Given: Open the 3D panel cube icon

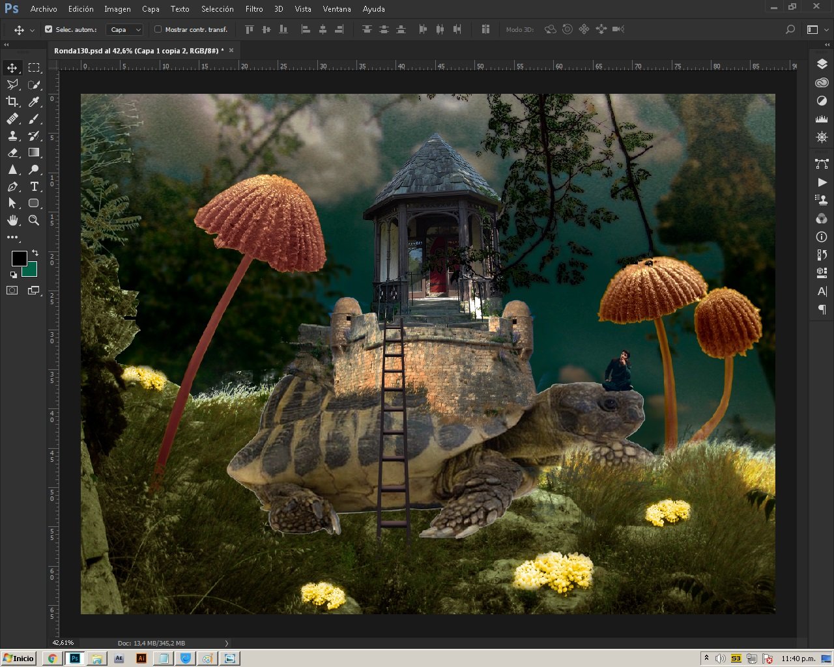Looking at the screenshot, I should (x=822, y=273).
